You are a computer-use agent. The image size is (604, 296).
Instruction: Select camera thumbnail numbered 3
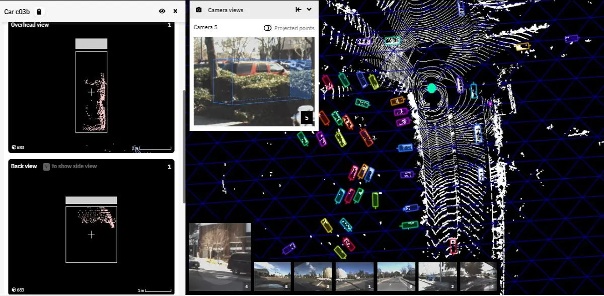pyautogui.click(x=313, y=276)
